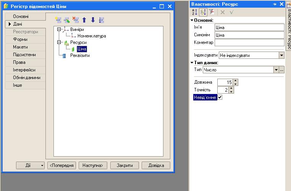
Task: Open the Форми tab
Action: pyautogui.click(x=26, y=39)
